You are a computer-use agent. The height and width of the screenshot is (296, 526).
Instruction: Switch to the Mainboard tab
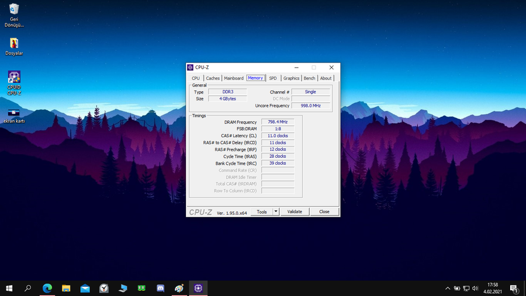pos(234,78)
